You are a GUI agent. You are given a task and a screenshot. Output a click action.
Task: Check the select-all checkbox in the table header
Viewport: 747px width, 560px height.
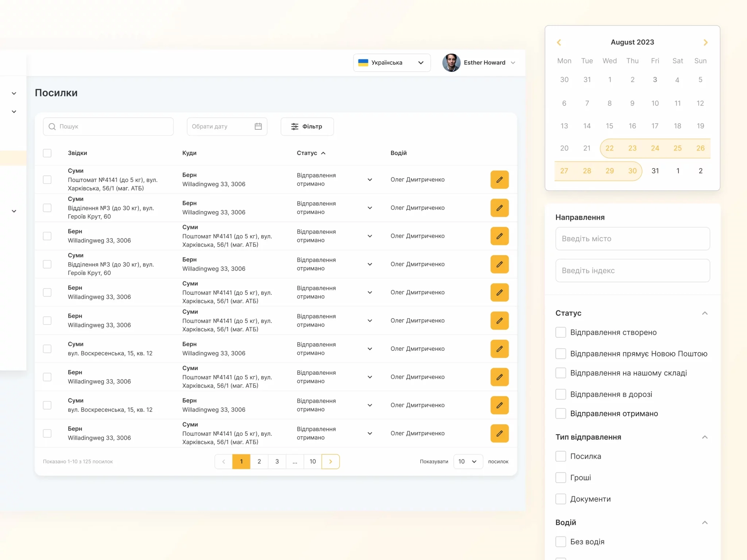click(47, 153)
